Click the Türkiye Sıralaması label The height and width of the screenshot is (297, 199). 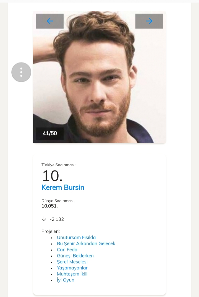tap(58, 165)
